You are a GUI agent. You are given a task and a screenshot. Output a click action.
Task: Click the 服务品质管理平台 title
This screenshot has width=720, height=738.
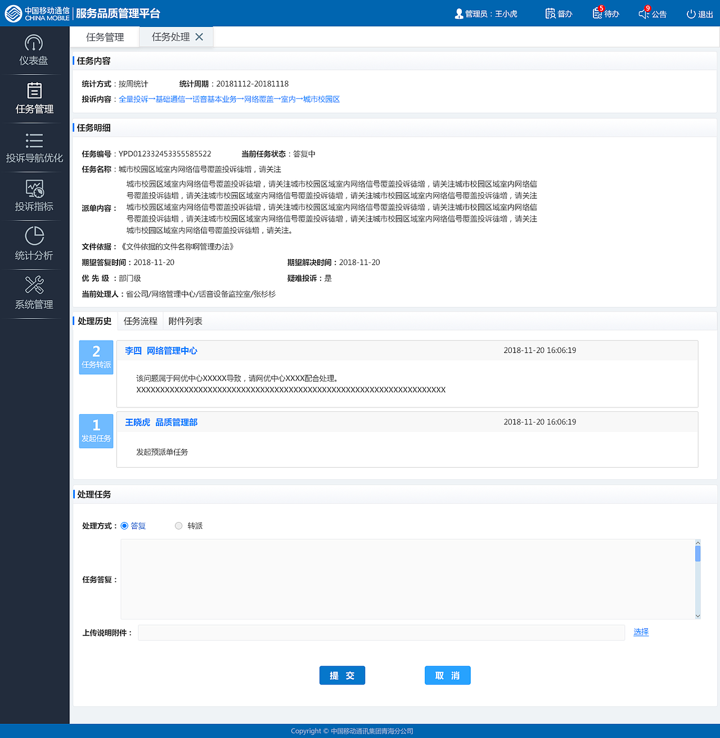118,13
